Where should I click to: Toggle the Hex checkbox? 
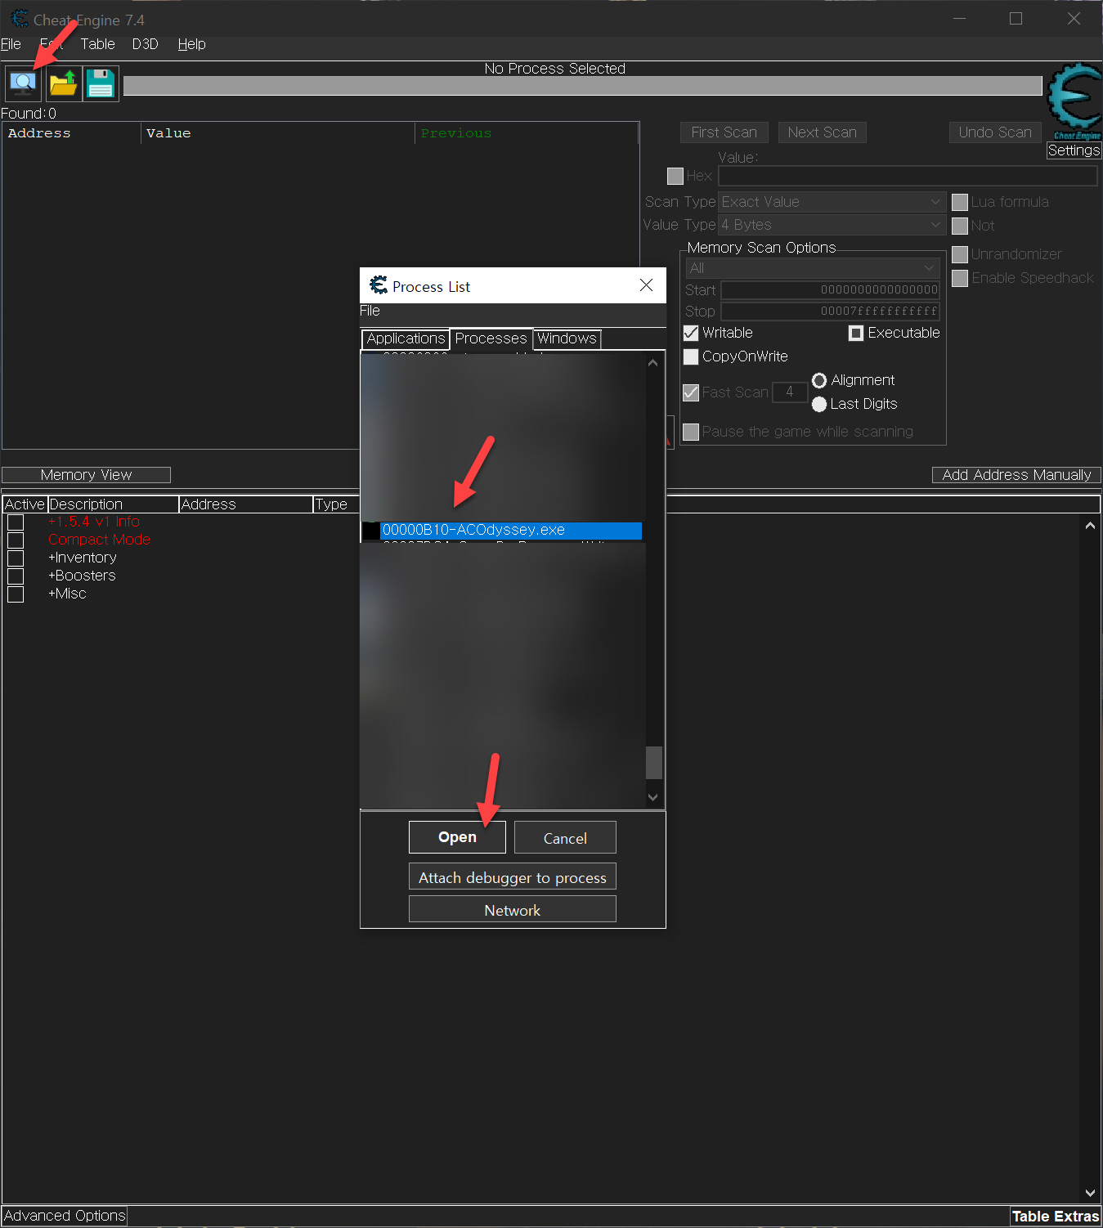(675, 176)
